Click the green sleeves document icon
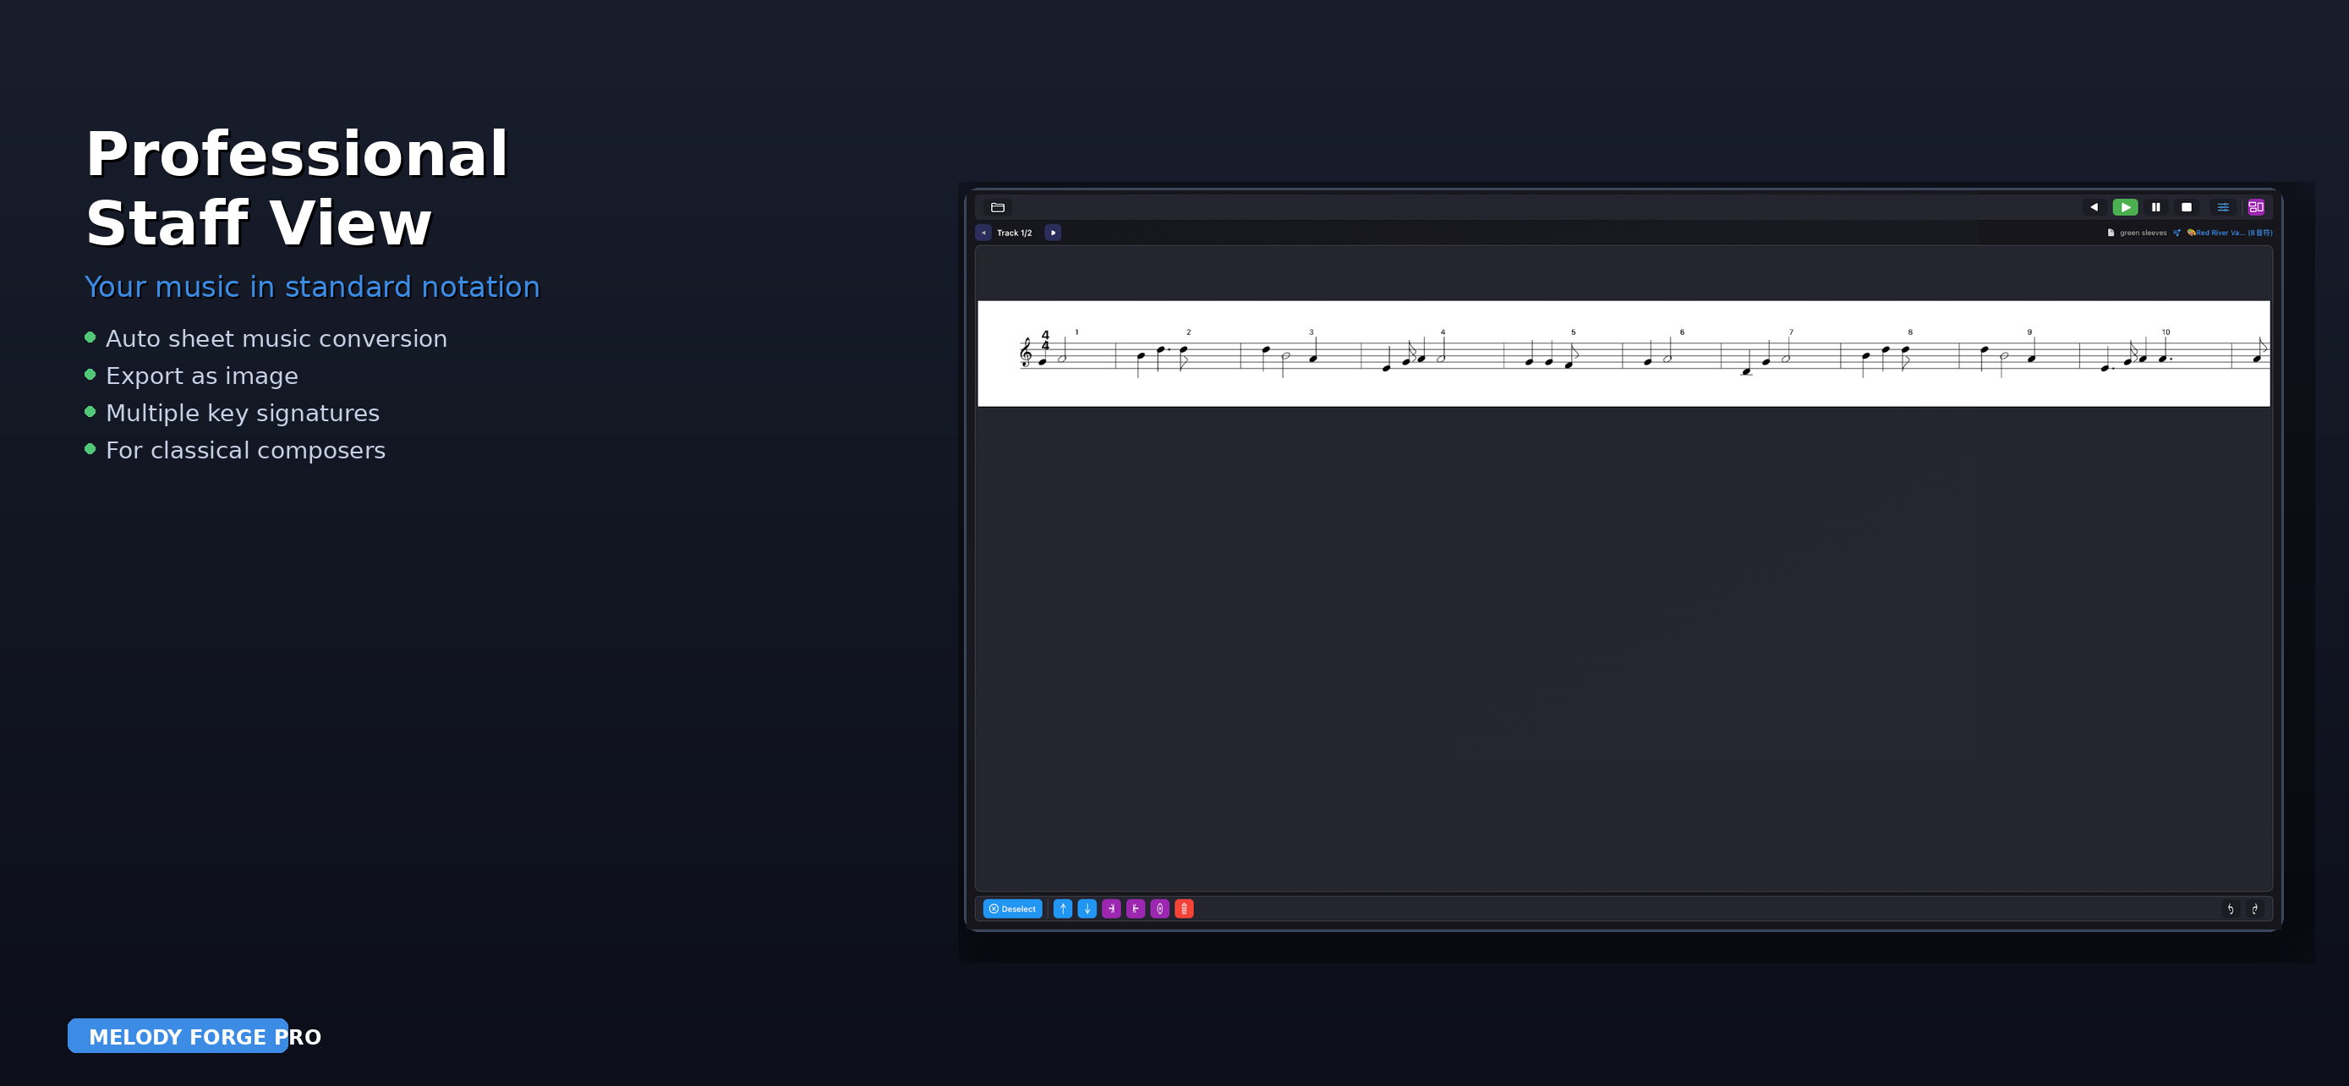The height and width of the screenshot is (1086, 2349). (2110, 233)
